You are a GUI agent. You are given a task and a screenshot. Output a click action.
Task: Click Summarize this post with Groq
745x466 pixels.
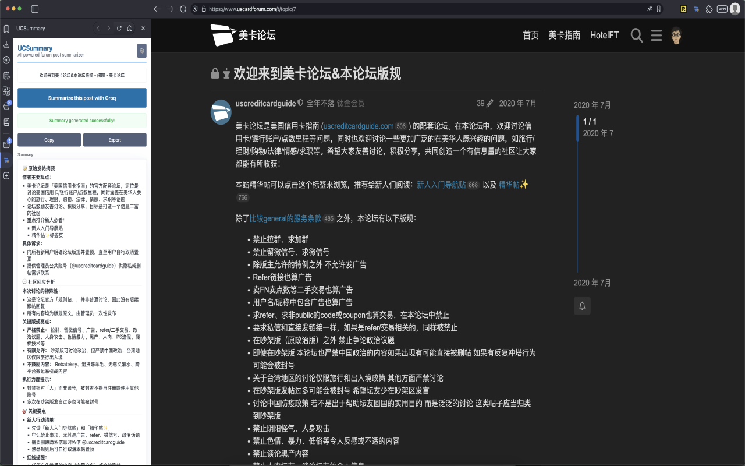coord(81,98)
